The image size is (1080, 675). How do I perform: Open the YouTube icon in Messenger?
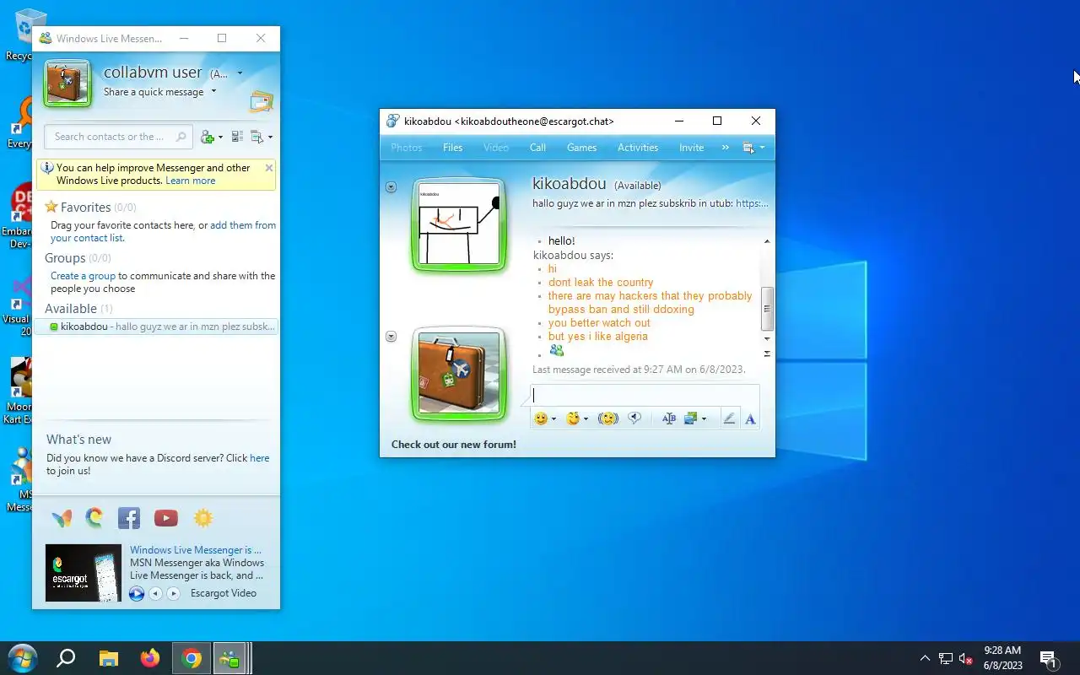tap(166, 518)
